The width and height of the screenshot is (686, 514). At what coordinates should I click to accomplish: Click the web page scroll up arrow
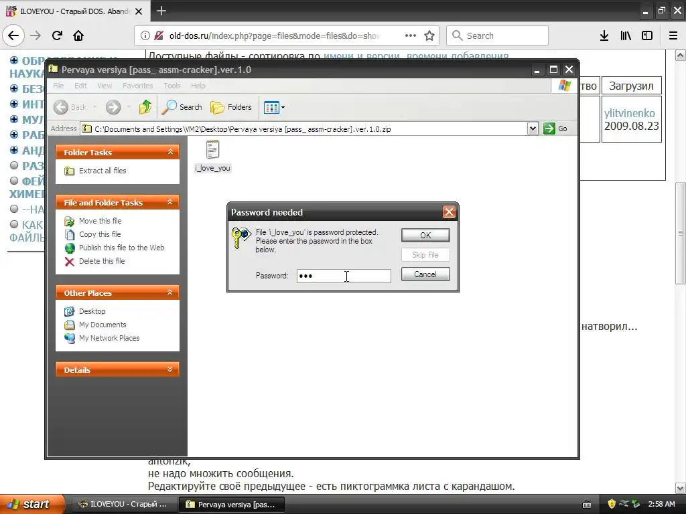(681, 55)
